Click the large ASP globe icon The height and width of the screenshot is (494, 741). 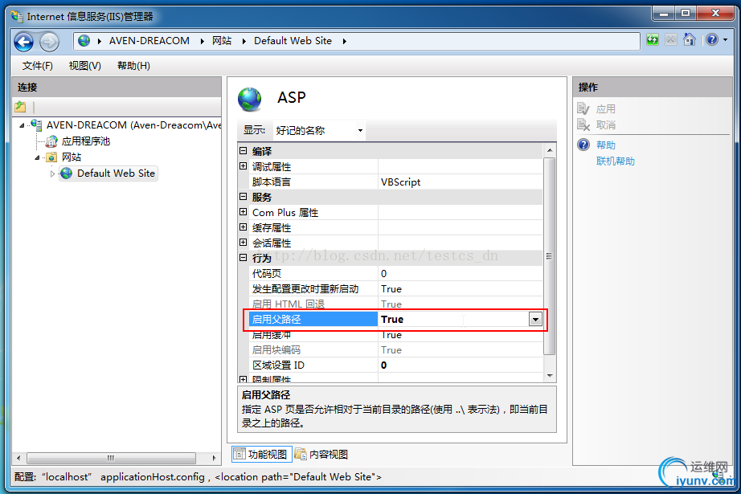click(249, 99)
